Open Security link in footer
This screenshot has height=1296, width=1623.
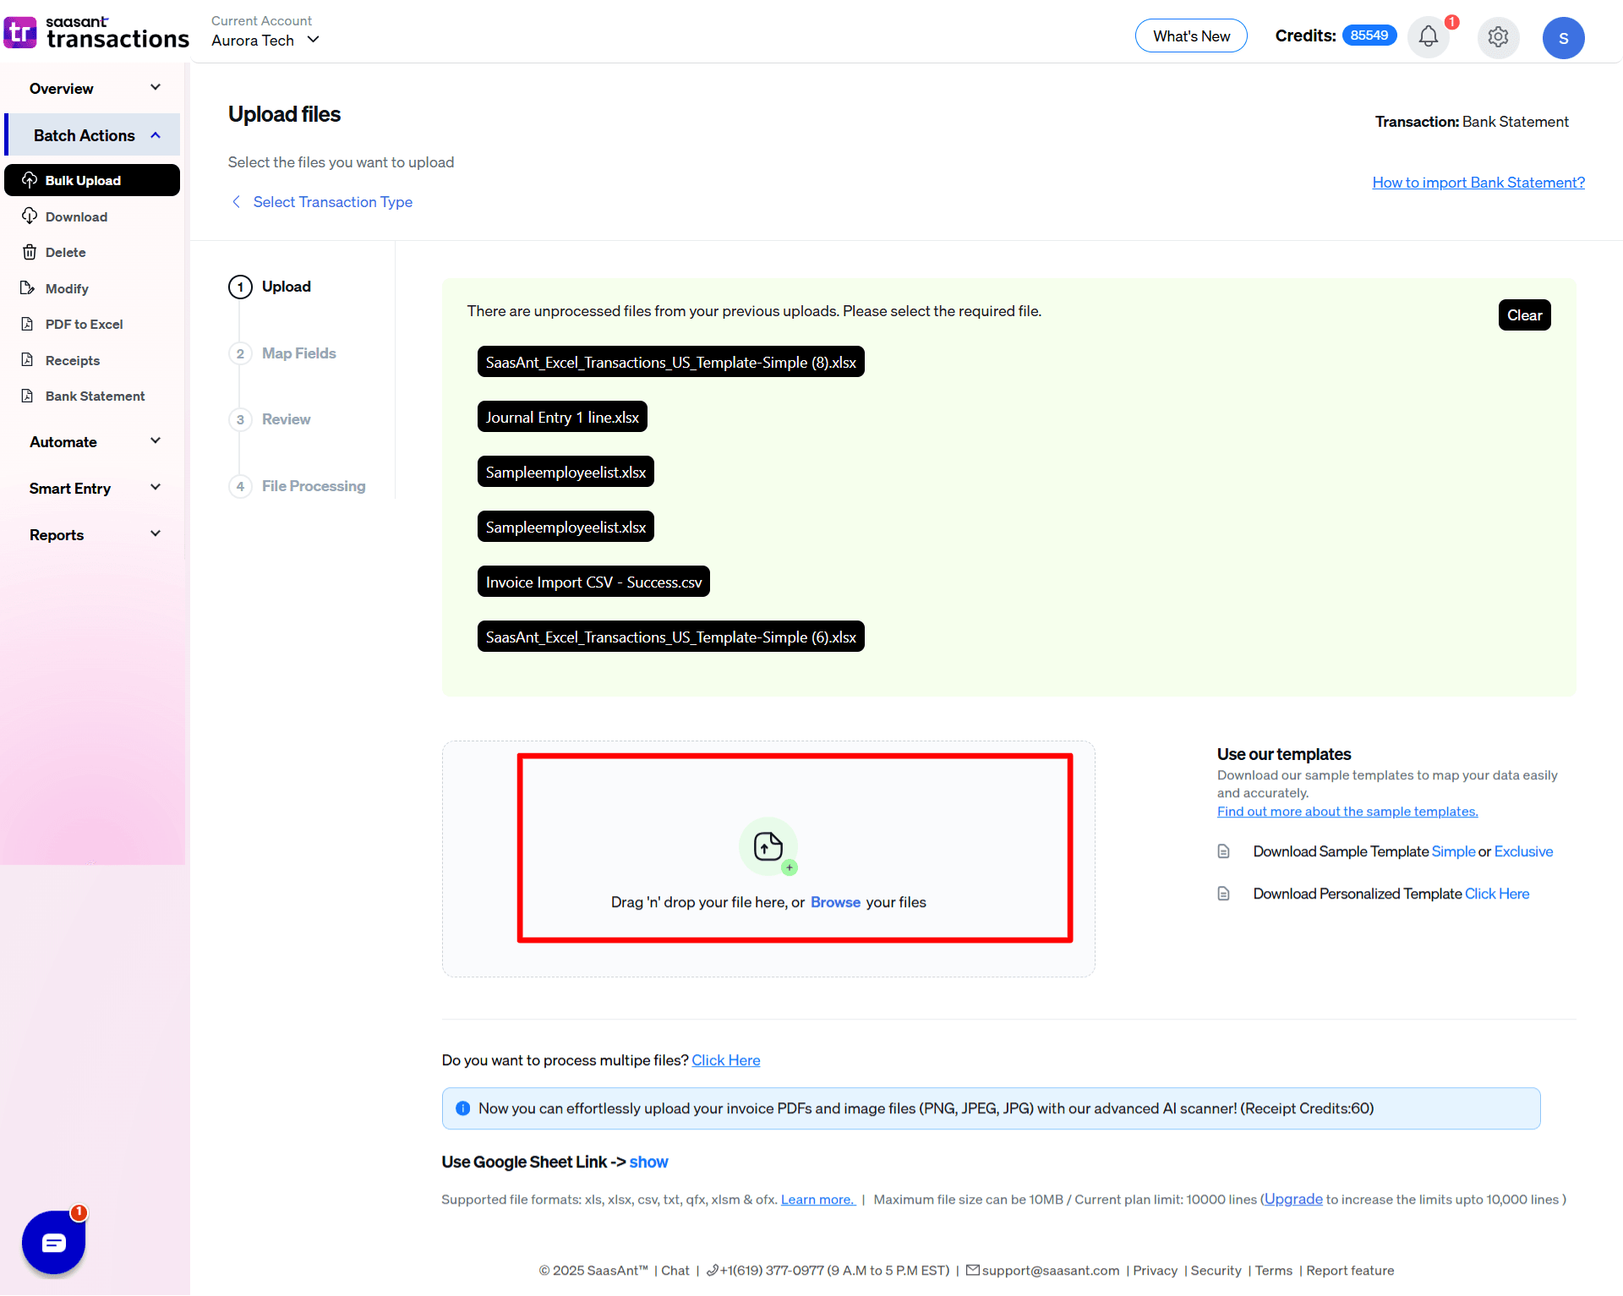coord(1216,1270)
